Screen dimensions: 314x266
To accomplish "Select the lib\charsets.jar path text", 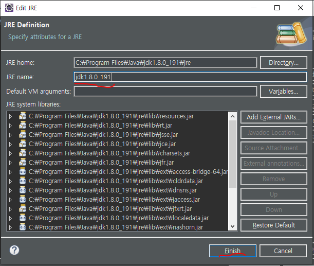I will [109, 153].
